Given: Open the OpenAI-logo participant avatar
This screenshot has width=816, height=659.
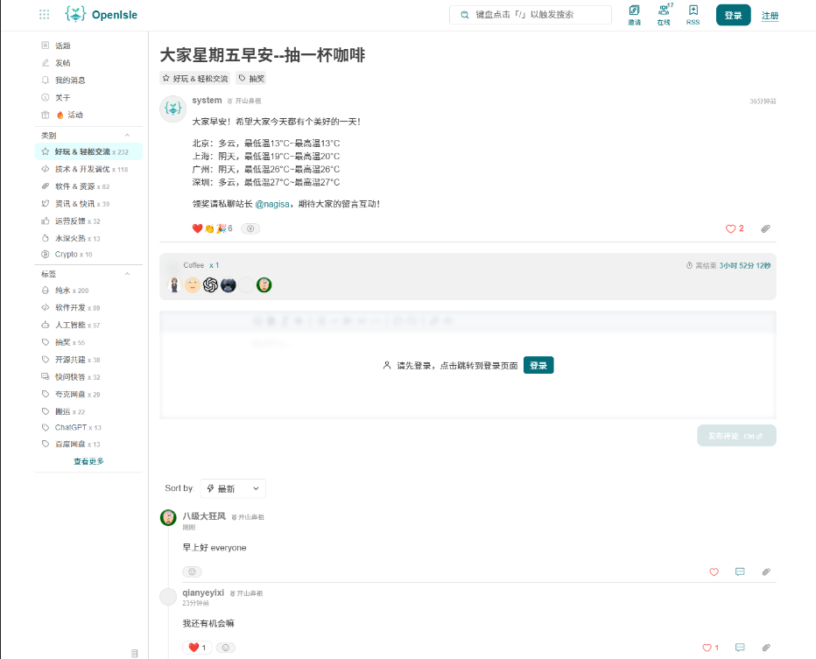Looking at the screenshot, I should [x=210, y=285].
